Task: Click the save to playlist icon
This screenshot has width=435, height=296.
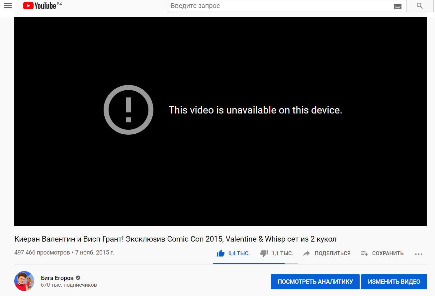Action: [x=365, y=254]
